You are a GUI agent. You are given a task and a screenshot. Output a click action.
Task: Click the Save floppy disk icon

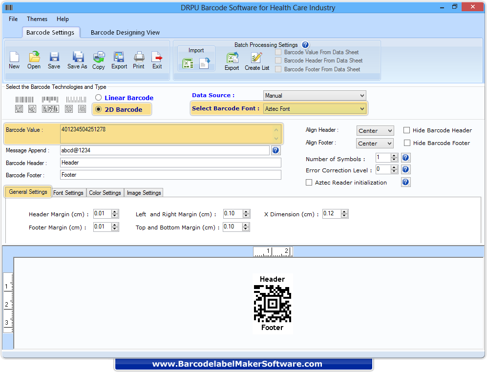(x=54, y=57)
